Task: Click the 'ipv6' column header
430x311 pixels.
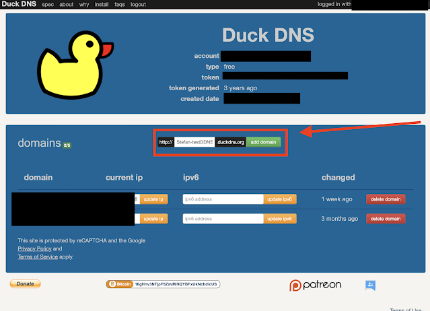Action: [191, 178]
